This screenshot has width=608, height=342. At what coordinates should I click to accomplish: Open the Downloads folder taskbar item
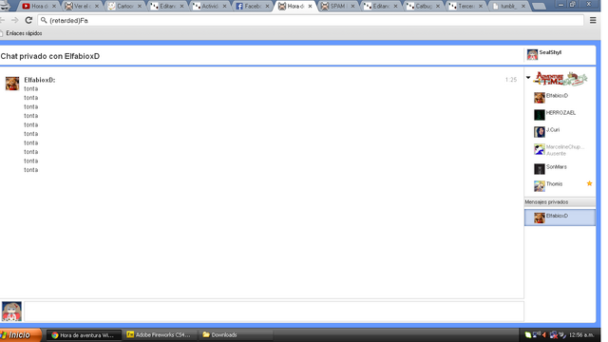[x=236, y=335]
